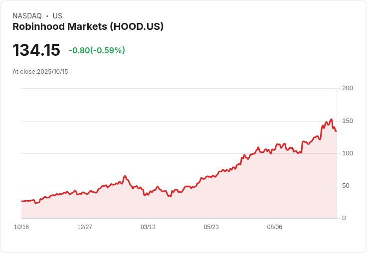Click the chart's highest peak near 150
The height and width of the screenshot is (253, 367).
tap(331, 120)
